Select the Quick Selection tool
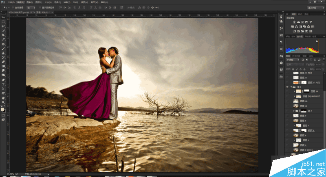This screenshot has height=177, width=326. pyautogui.click(x=3, y=30)
